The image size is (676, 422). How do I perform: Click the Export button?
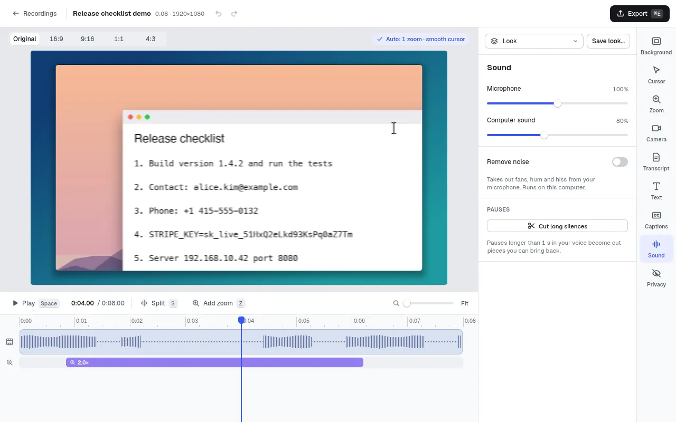tap(640, 14)
